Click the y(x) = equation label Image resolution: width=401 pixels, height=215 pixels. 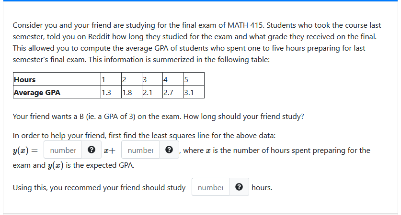click(25, 150)
